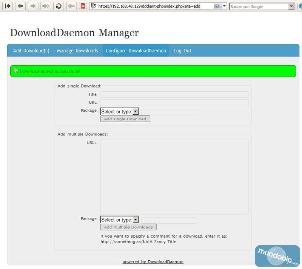Focus the URL input field

pyautogui.click(x=174, y=103)
